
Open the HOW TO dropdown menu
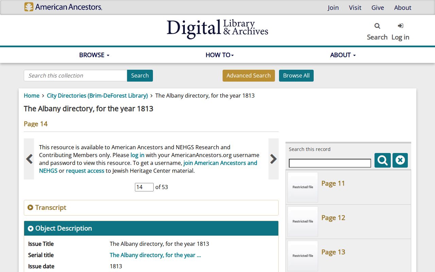pyautogui.click(x=220, y=55)
